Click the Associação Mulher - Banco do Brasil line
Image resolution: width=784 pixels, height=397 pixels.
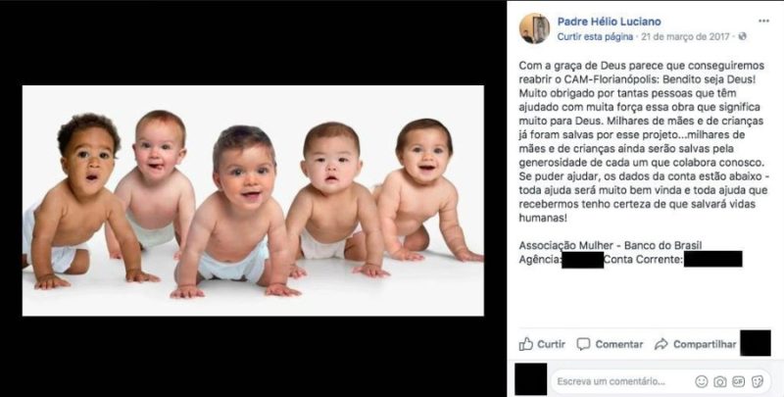610,245
